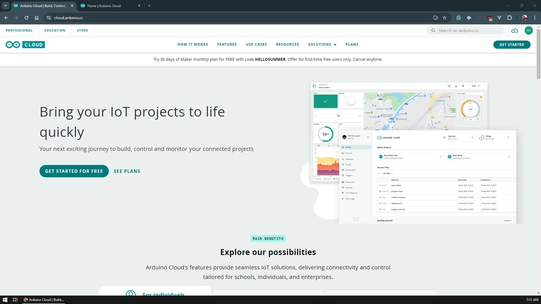Follow the See Plans link

pos(127,171)
